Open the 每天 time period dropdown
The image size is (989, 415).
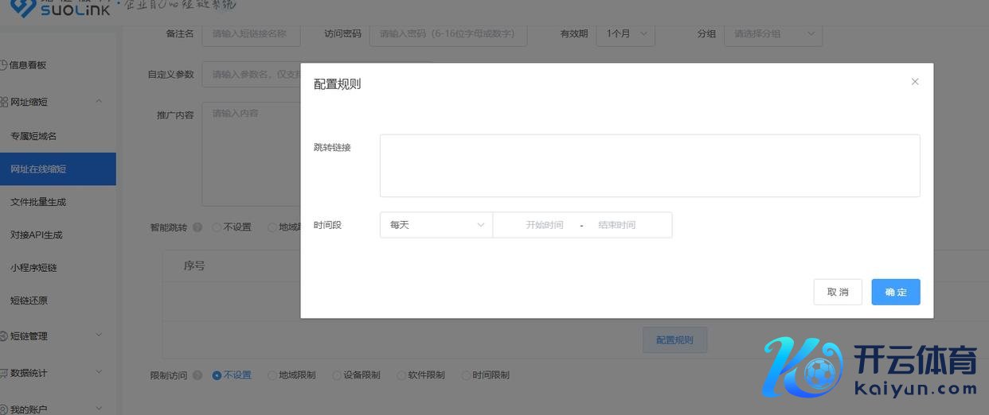(436, 225)
